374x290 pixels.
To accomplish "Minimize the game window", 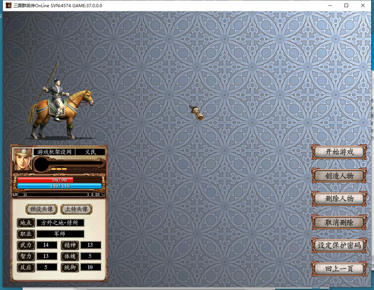I will pos(330,5).
